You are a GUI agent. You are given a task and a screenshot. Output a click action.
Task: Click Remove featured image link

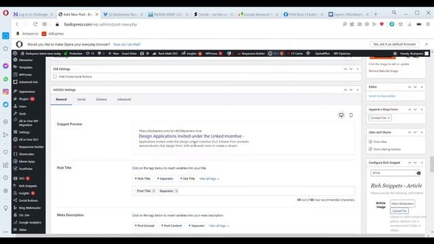[383, 71]
